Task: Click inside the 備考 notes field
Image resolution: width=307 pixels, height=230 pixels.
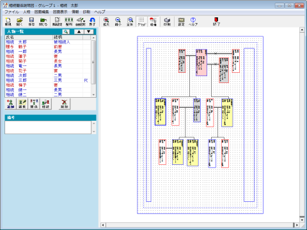Action: [48, 127]
